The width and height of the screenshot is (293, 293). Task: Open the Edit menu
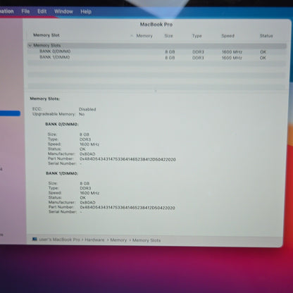[42, 11]
